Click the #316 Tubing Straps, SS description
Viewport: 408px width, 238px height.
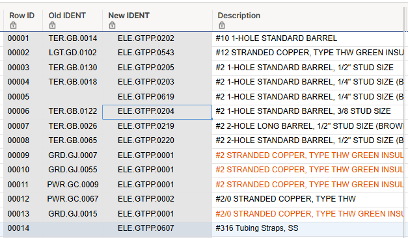(257, 228)
